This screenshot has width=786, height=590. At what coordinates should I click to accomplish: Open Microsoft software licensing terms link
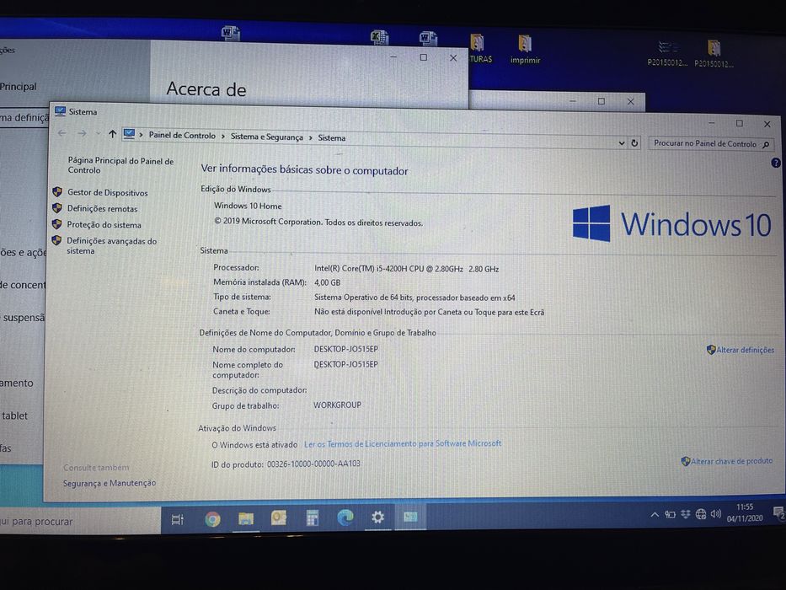(x=403, y=443)
